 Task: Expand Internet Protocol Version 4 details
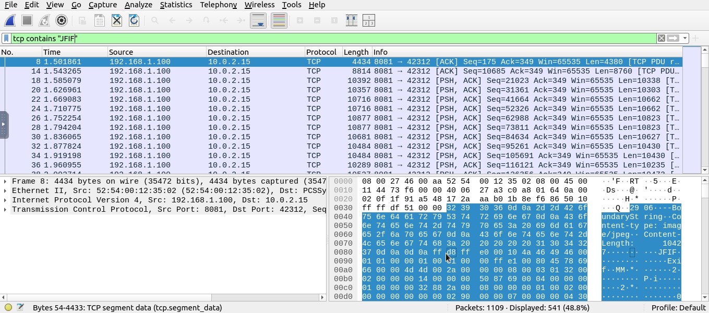(x=5, y=200)
